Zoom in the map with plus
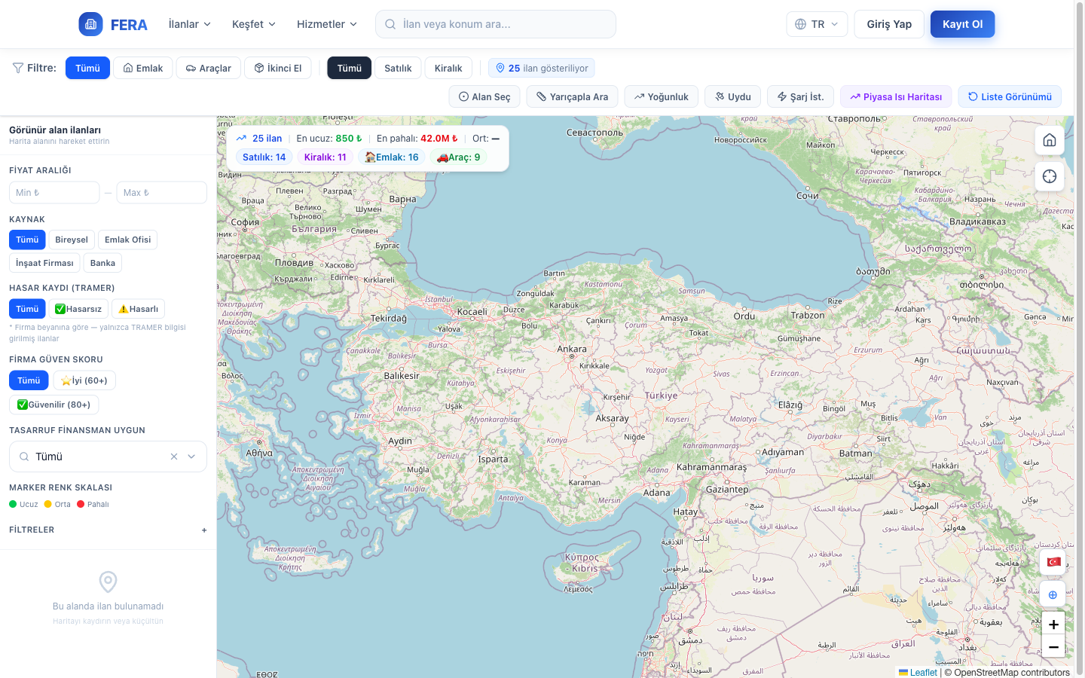Screen dimensions: 1085x678 click(x=1053, y=624)
